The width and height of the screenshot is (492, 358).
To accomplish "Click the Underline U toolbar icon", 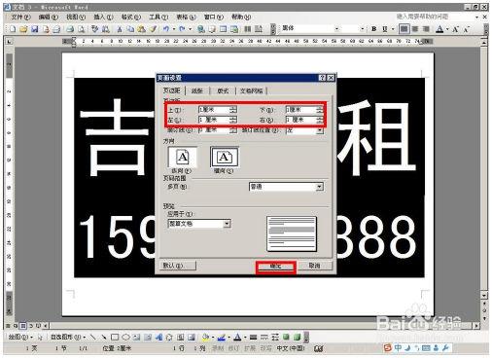I will click(x=385, y=29).
